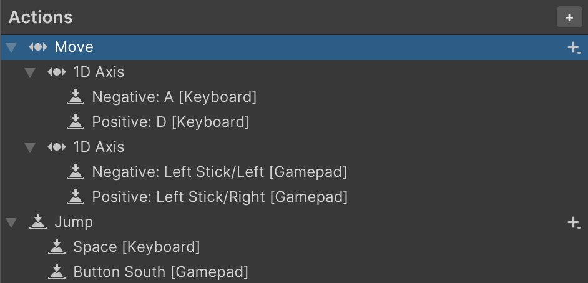Collapse the Move action foldout
Image resolution: width=588 pixels, height=283 pixels.
[x=11, y=47]
